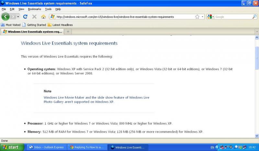
Task: Restore down the SafeFox window
Action: [x=250, y=3]
